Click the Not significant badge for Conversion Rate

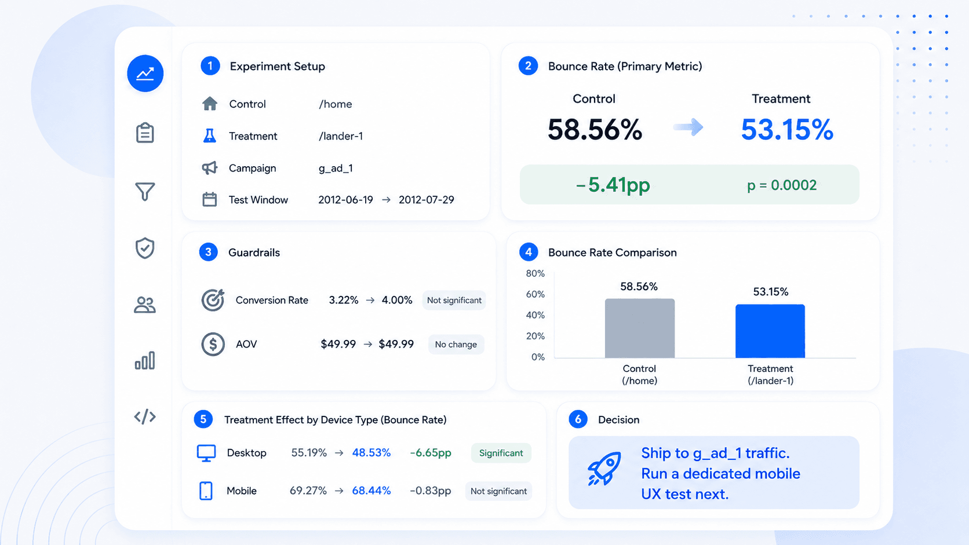click(454, 300)
